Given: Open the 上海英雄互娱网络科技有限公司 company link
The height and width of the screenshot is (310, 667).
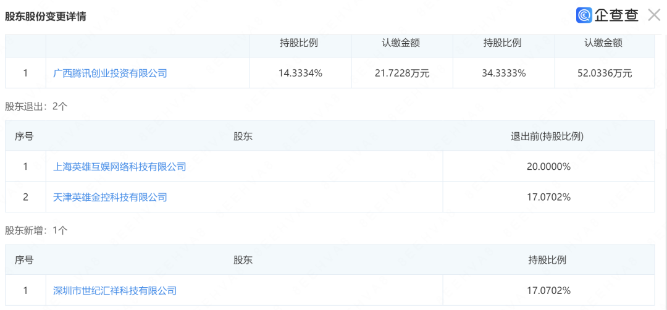Looking at the screenshot, I should click(x=119, y=167).
